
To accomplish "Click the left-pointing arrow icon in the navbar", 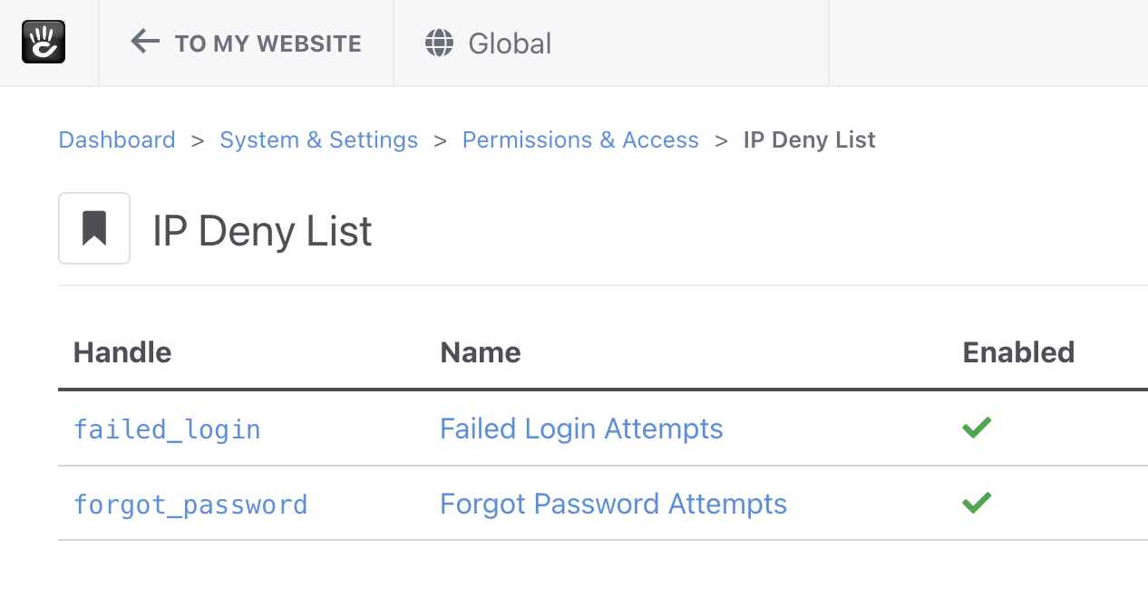I will point(144,41).
